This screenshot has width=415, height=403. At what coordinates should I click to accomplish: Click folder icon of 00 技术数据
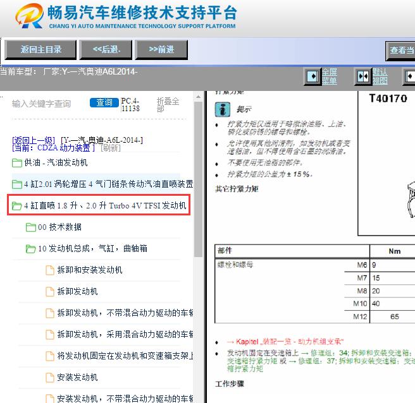click(x=31, y=227)
